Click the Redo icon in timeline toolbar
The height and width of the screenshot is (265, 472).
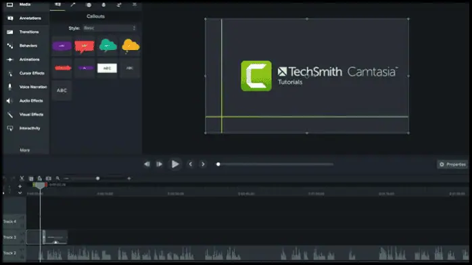pyautogui.click(x=13, y=178)
